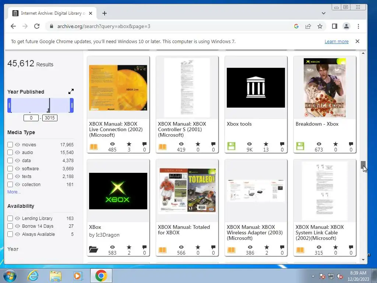Image resolution: width=377 pixels, height=283 pixels.
Task: Click texts icon on XBOX Wireless Adapter card
Action: point(231,250)
